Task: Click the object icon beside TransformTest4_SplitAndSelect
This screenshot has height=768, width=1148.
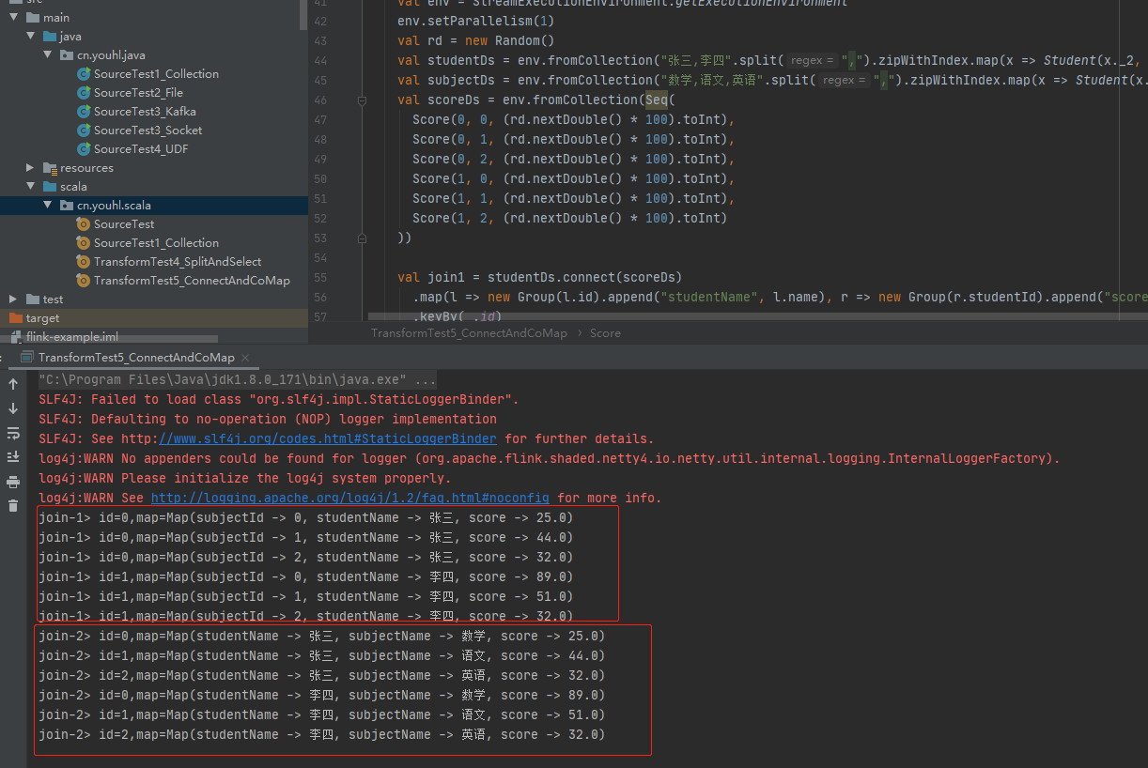Action: click(84, 262)
